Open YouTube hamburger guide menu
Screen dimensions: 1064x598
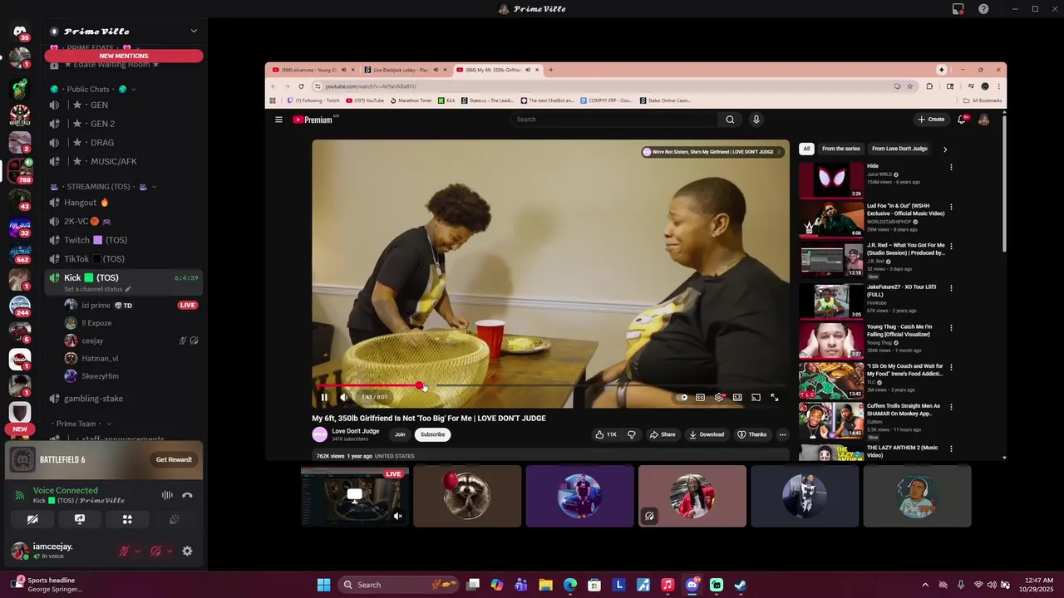pyautogui.click(x=278, y=120)
